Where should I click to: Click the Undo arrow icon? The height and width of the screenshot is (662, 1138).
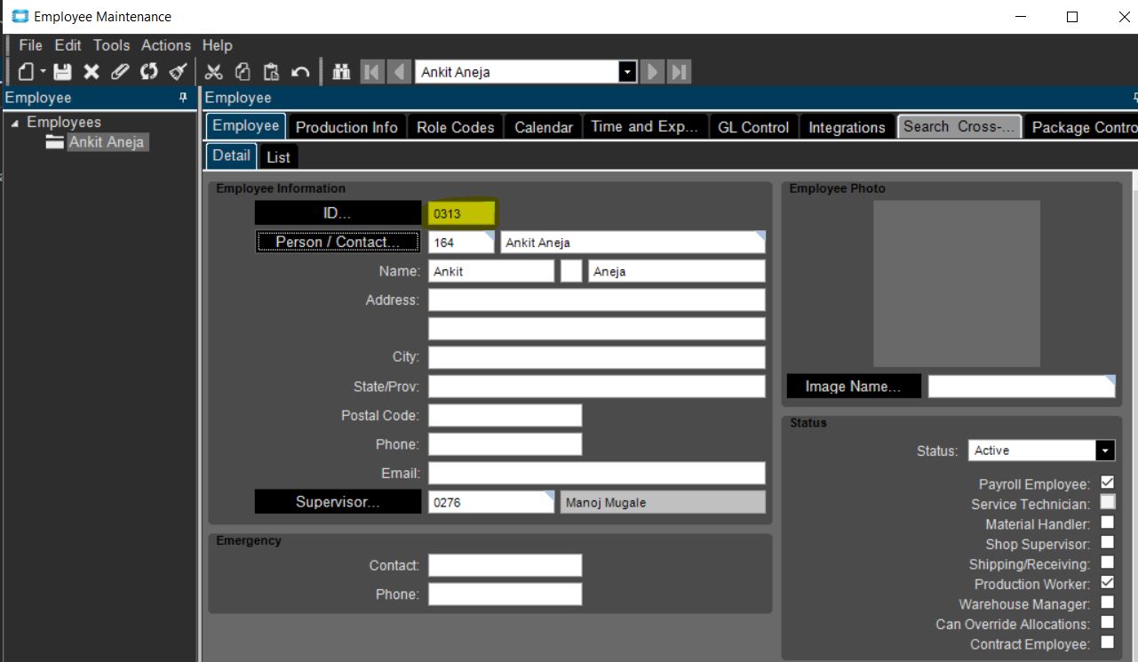tap(300, 72)
